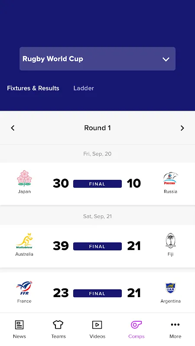The width and height of the screenshot is (195, 346).
Task: Open the Videos play icon
Action: pos(97,325)
